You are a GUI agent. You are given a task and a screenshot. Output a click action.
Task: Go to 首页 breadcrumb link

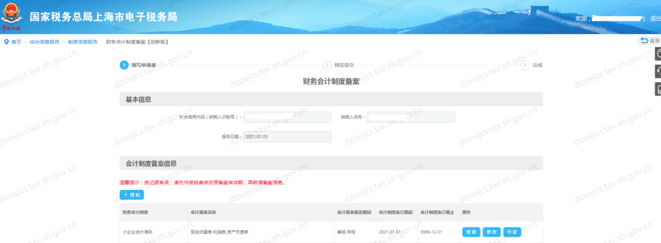pyautogui.click(x=16, y=42)
